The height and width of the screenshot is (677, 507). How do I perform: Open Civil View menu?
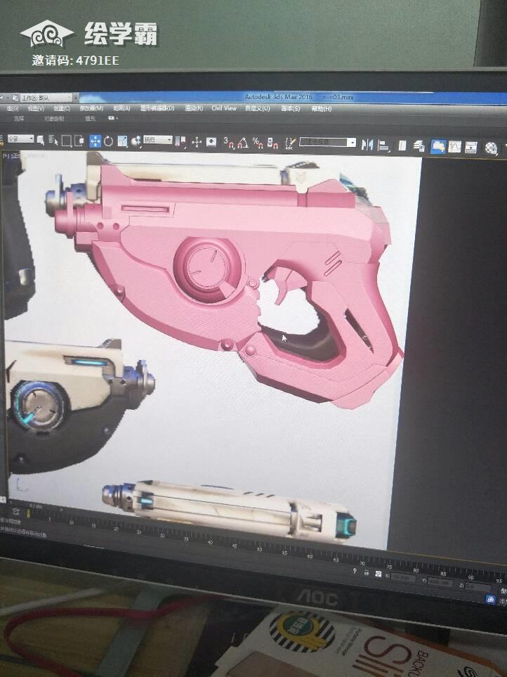[x=224, y=108]
